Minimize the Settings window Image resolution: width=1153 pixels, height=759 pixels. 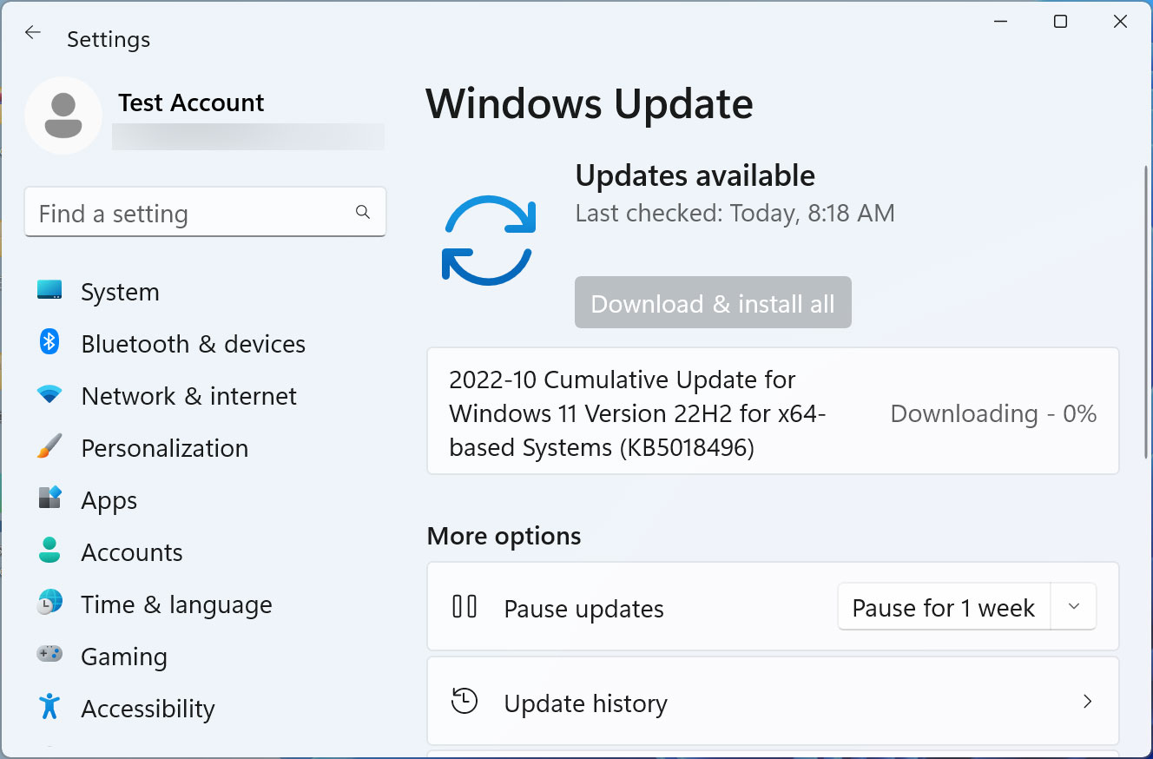click(x=1000, y=22)
